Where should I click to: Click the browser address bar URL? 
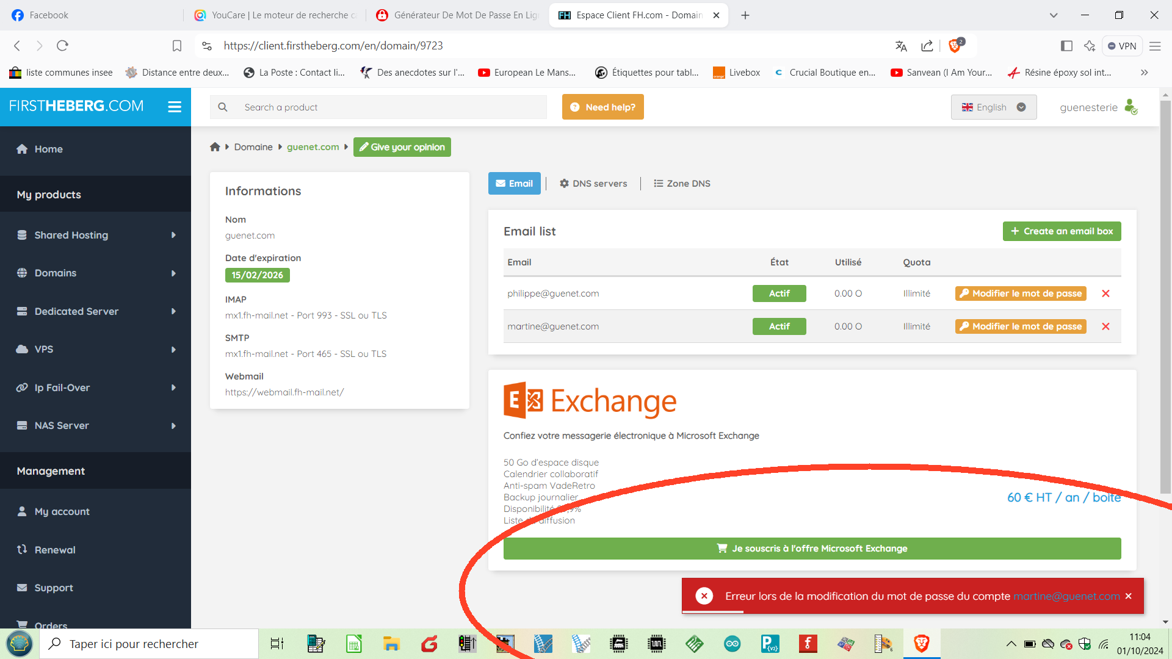[333, 46]
